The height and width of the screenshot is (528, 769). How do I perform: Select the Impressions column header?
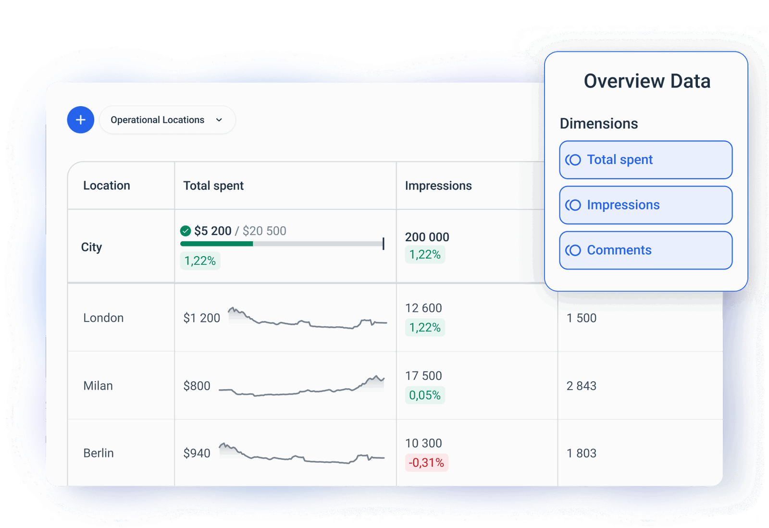coord(439,185)
